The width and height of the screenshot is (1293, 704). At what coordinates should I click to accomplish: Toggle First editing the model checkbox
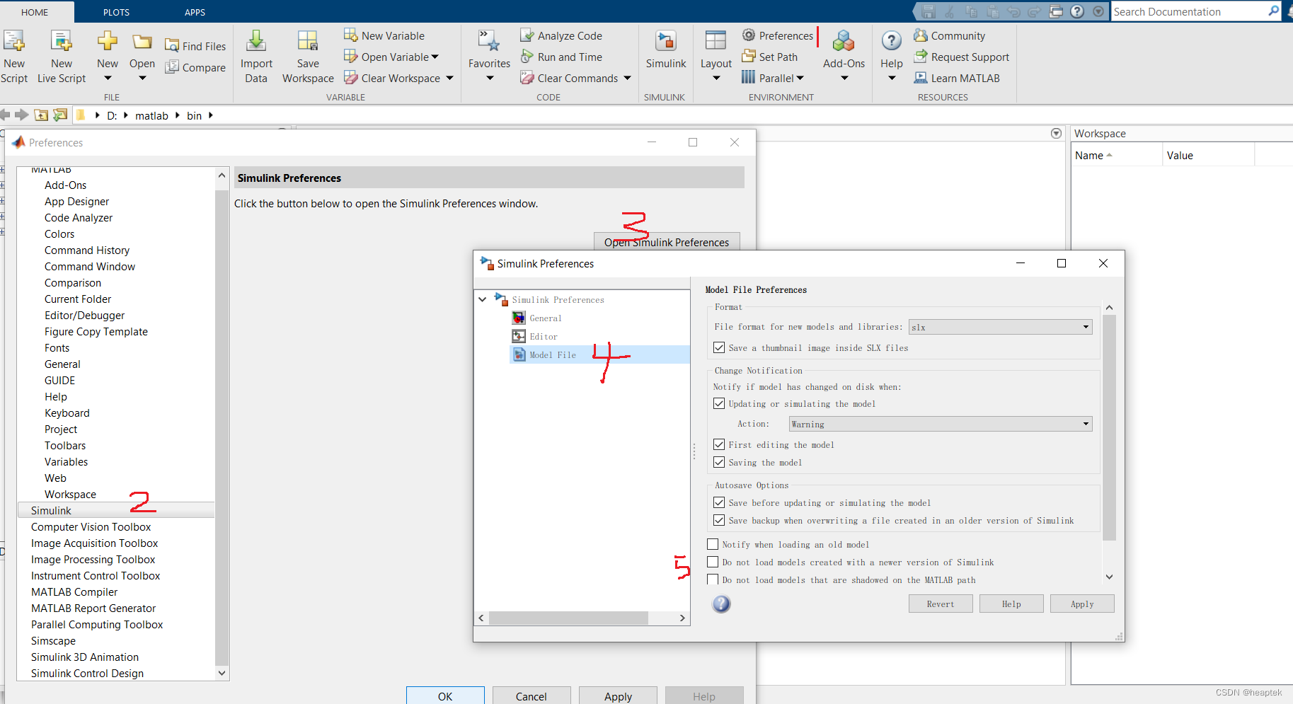719,444
